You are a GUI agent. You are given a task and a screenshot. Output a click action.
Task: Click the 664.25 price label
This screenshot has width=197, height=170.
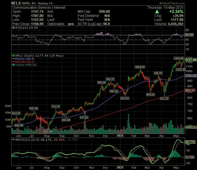(x=16, y=113)
